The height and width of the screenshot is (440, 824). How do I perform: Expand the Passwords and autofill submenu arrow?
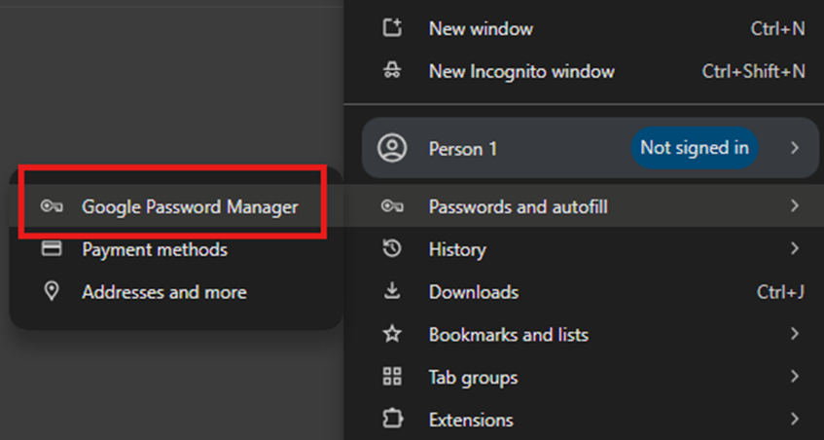click(x=795, y=206)
